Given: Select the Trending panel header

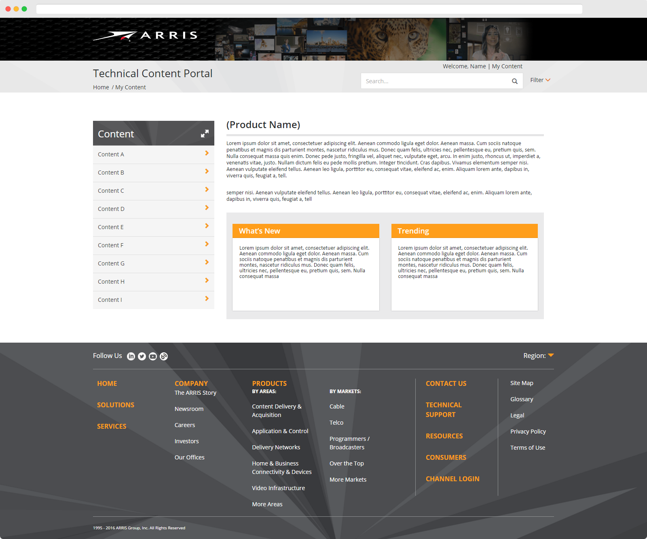Looking at the screenshot, I should click(464, 231).
